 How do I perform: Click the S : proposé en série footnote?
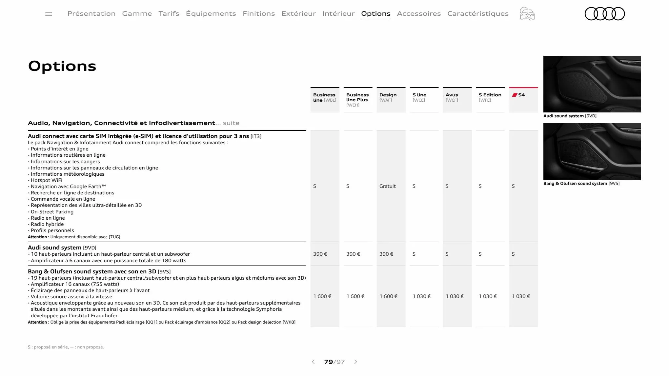[x=66, y=347]
